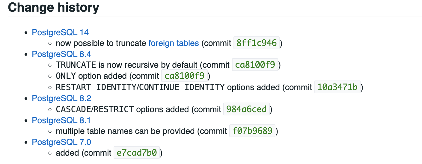This screenshot has width=422, height=164.
Task: Select the PostgreSQL 8.1 link
Action: point(61,120)
